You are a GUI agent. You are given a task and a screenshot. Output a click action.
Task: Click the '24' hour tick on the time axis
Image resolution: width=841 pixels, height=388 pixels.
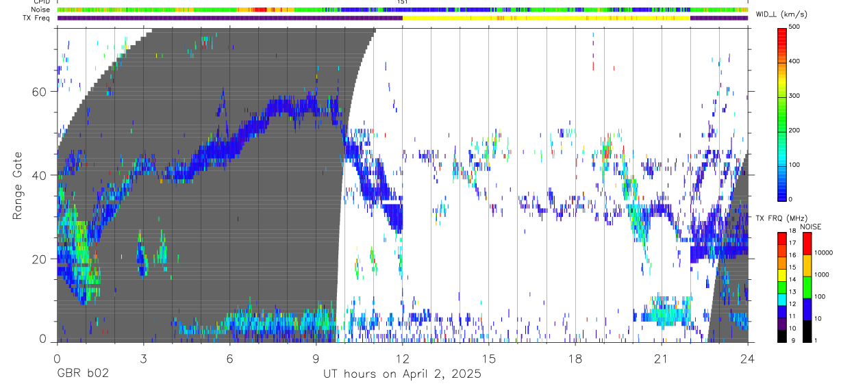pos(748,358)
